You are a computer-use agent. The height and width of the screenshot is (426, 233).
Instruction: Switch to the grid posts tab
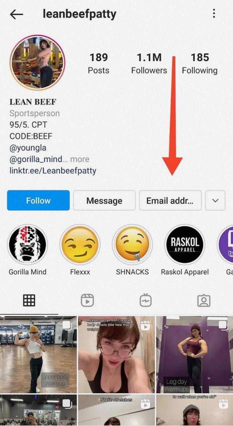pos(29,300)
